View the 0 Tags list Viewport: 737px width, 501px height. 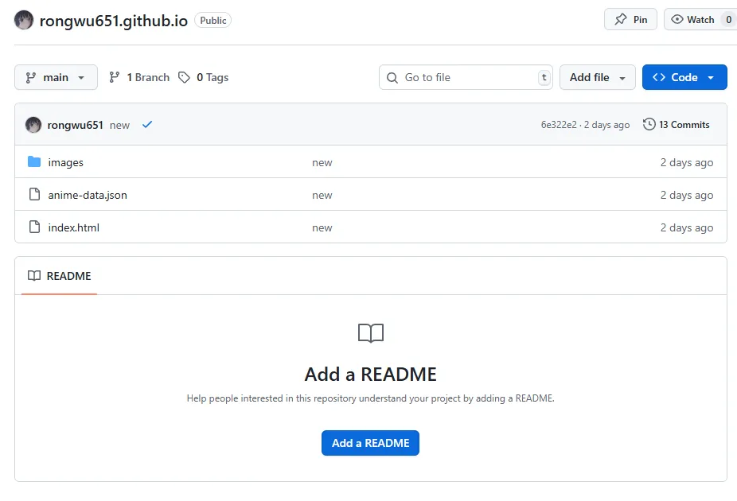[204, 77]
